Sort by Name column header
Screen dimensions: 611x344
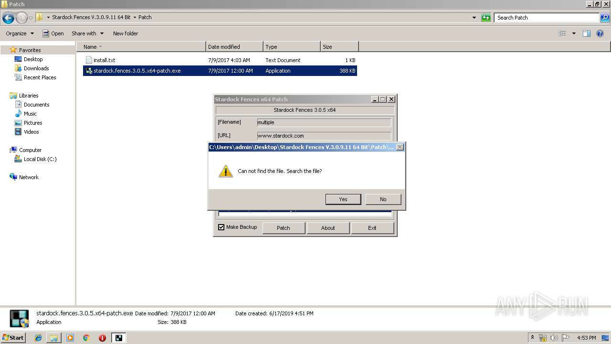pos(141,47)
